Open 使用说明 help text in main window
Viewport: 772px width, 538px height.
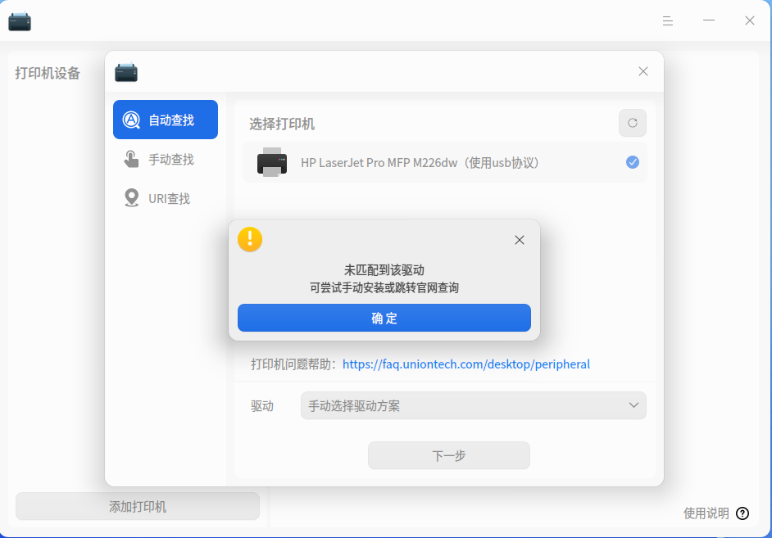706,513
